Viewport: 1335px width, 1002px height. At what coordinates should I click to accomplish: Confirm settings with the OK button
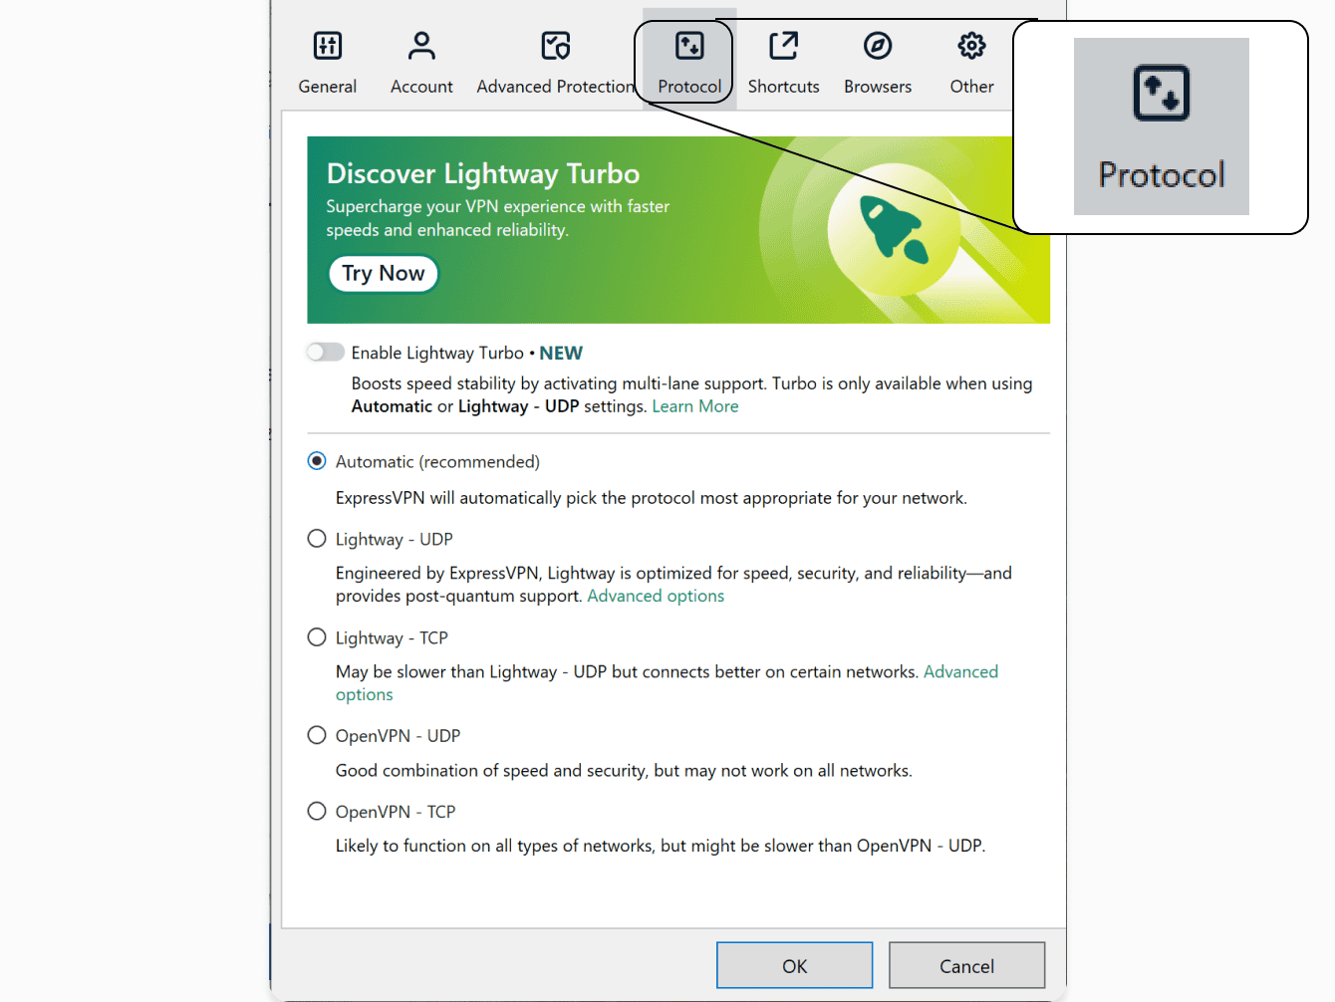point(795,965)
